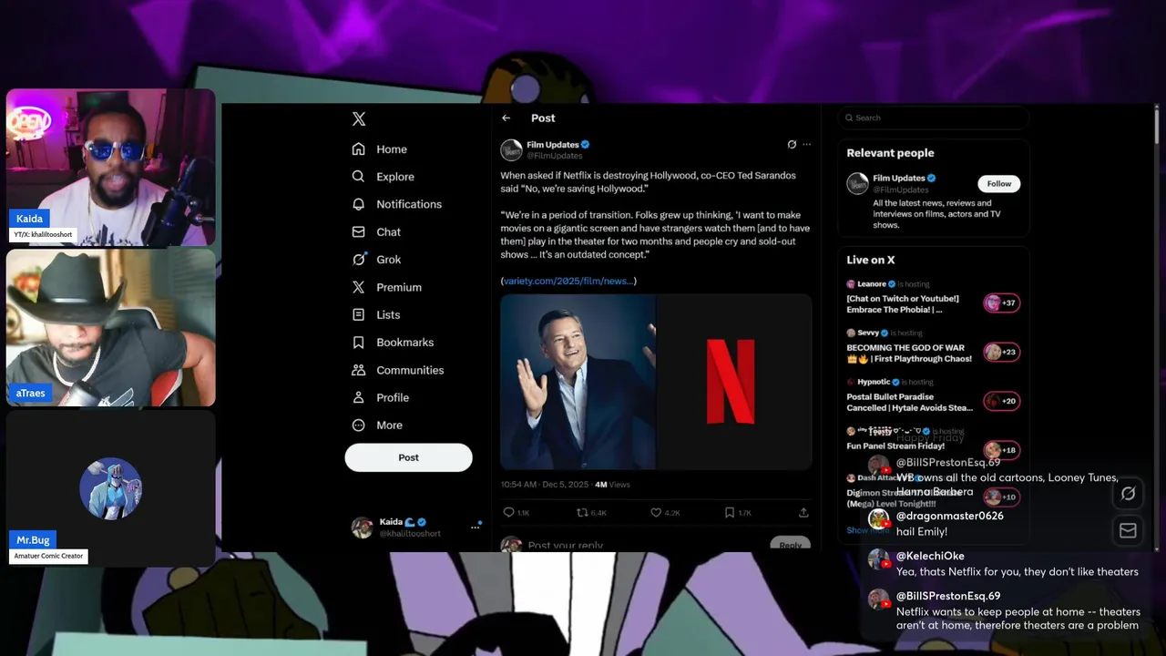Click the +37 listeners badge
Viewport: 1166px width, 656px height.
pos(1001,303)
